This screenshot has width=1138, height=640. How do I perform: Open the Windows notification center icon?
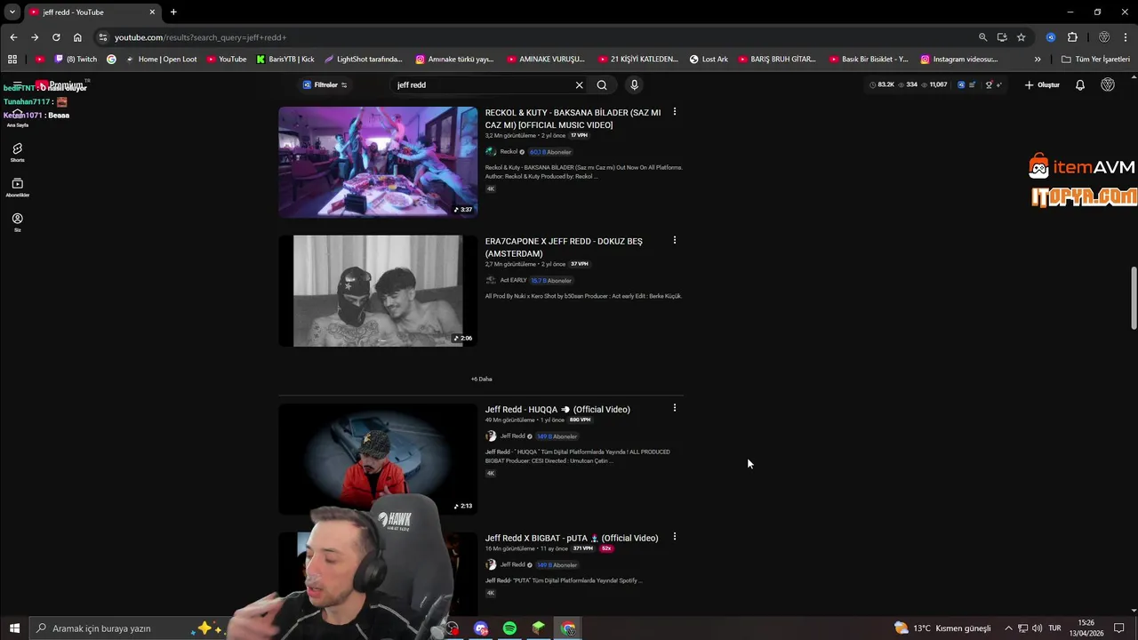point(1119,628)
